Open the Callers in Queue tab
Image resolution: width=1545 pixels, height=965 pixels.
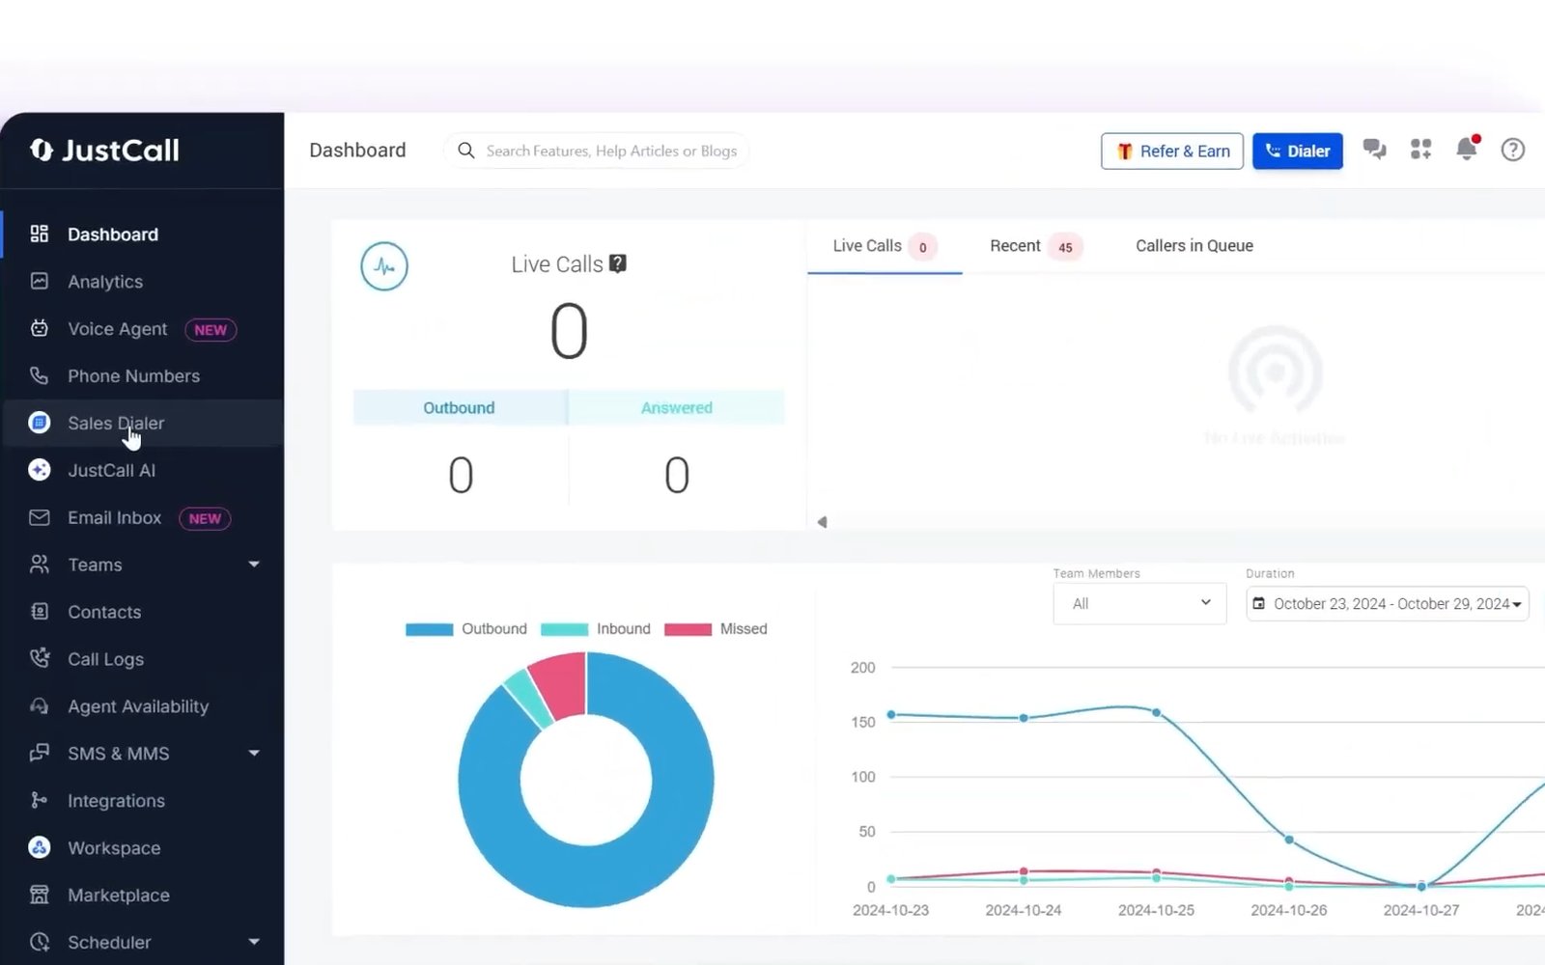point(1194,246)
